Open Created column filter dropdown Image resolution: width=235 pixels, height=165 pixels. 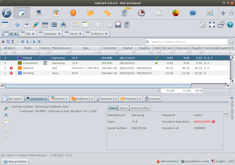[133, 53]
